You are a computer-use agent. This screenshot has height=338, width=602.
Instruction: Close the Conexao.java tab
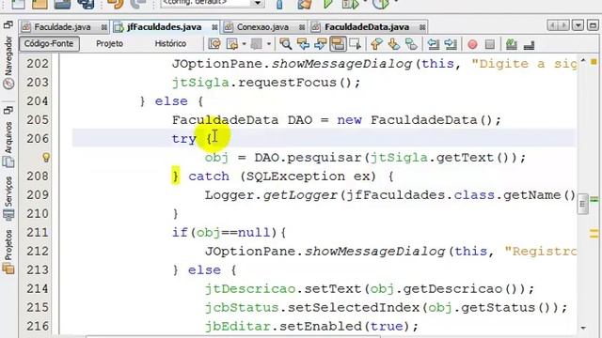[302, 27]
